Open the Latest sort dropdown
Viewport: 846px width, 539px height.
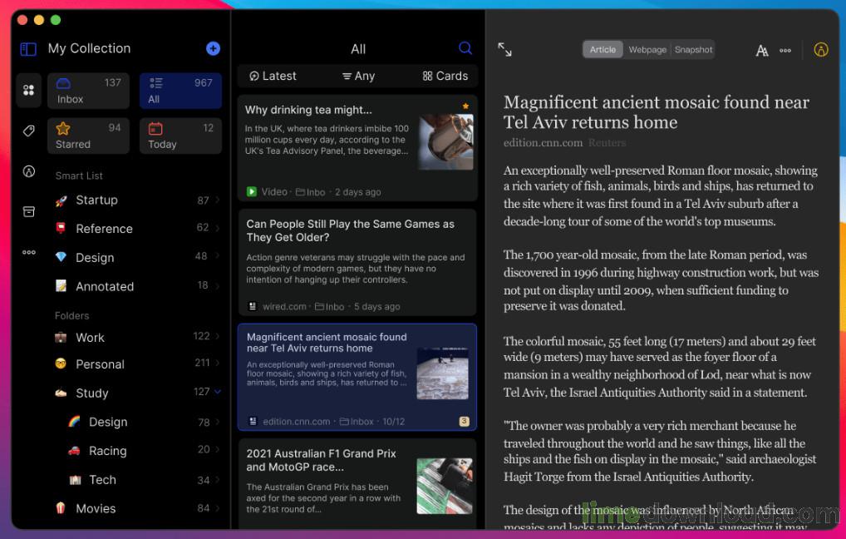point(273,77)
